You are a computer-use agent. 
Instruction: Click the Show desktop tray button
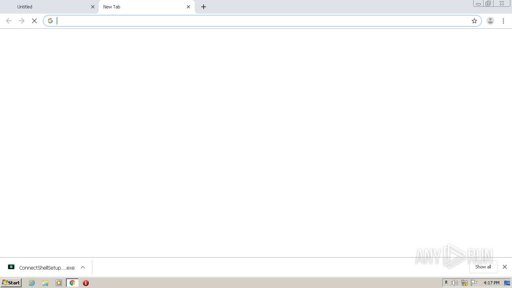507,283
